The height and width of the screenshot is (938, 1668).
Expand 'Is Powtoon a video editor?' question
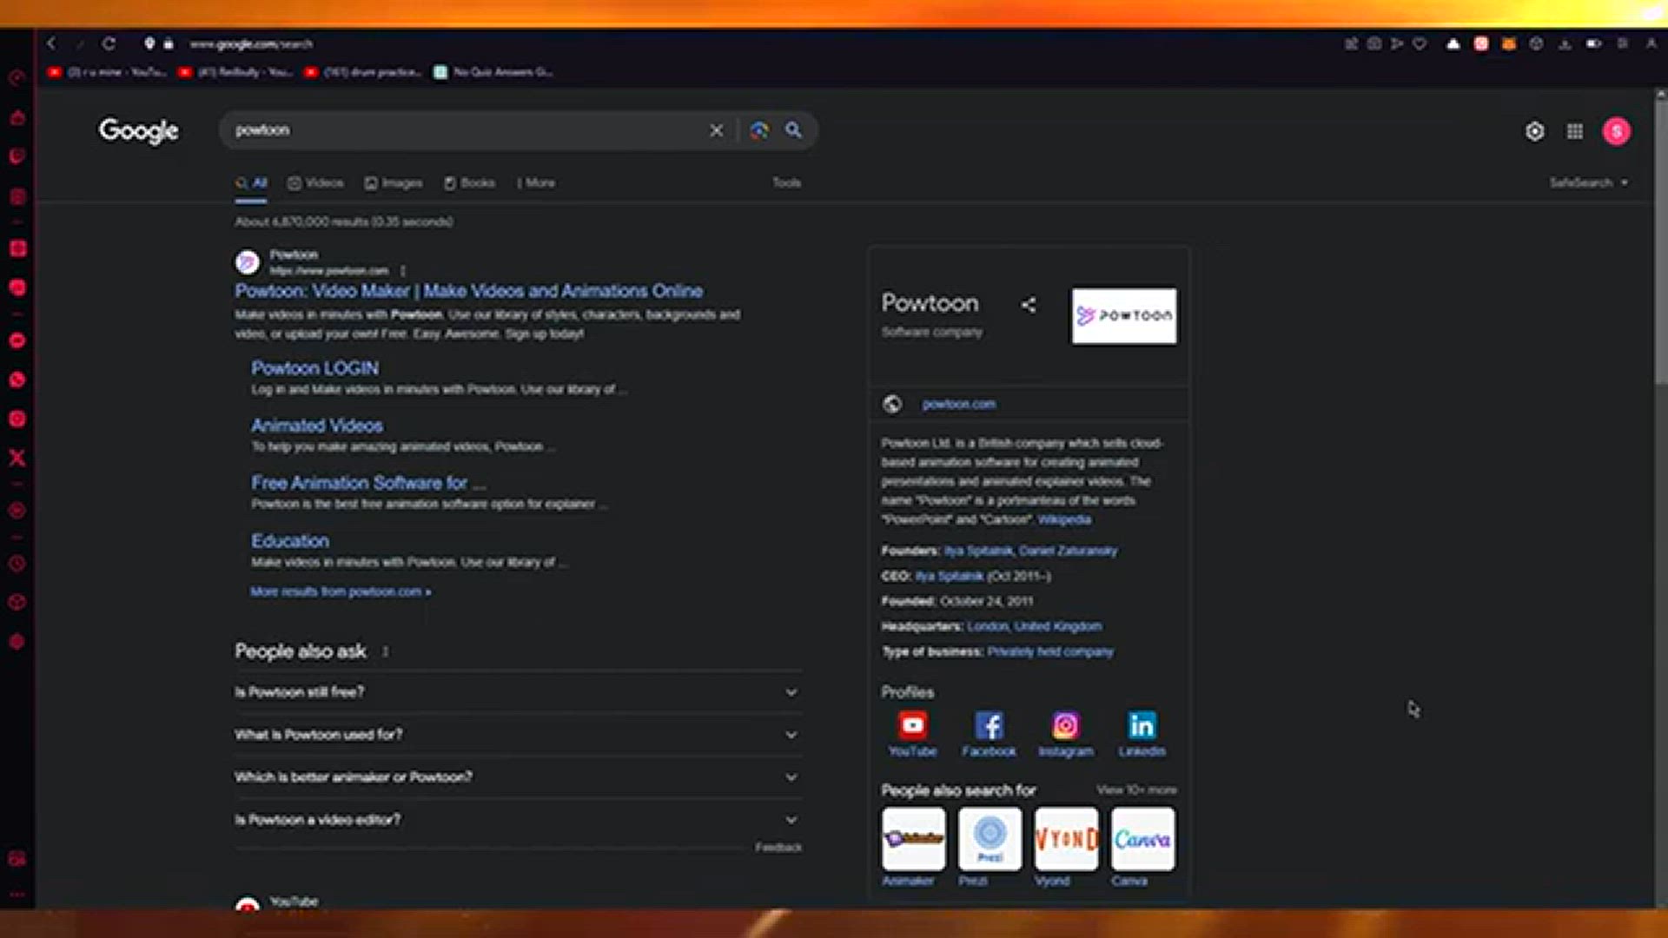click(x=518, y=820)
